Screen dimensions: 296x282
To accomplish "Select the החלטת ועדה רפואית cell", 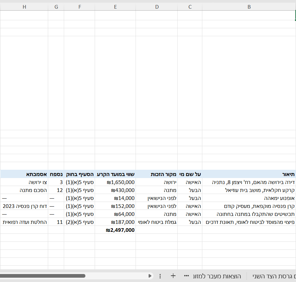I will point(24,222).
